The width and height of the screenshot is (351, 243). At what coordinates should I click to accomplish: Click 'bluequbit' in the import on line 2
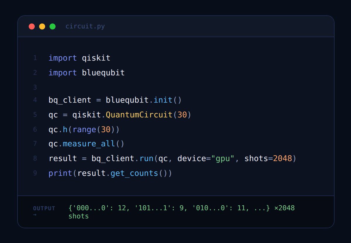[104, 72]
